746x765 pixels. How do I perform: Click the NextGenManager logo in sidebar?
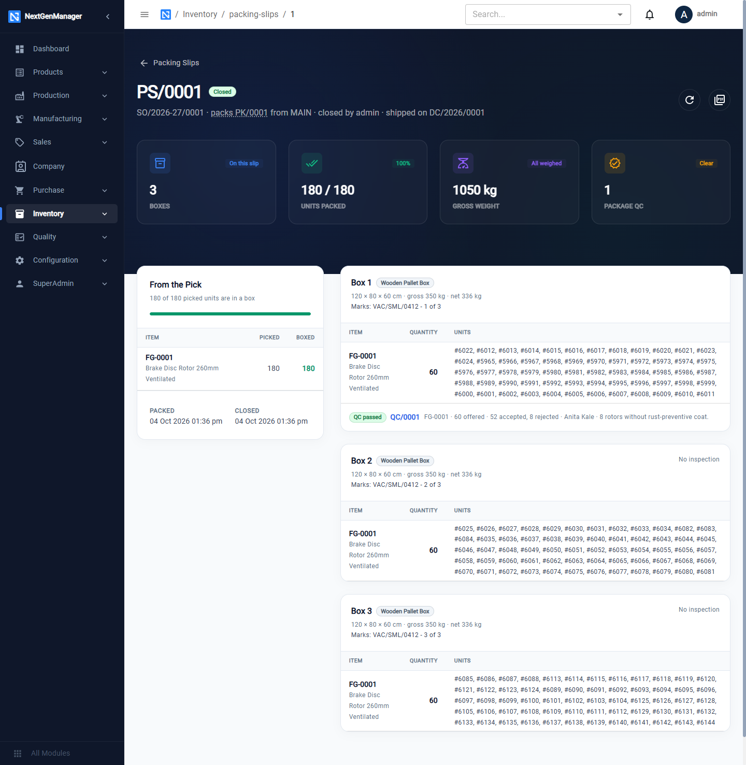(x=15, y=17)
